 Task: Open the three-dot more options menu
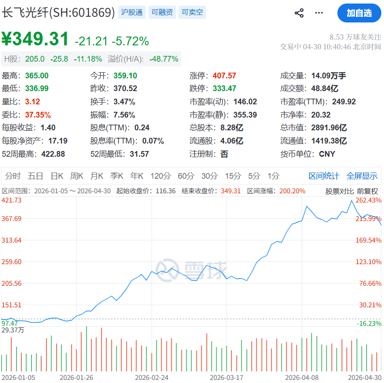click(x=319, y=13)
